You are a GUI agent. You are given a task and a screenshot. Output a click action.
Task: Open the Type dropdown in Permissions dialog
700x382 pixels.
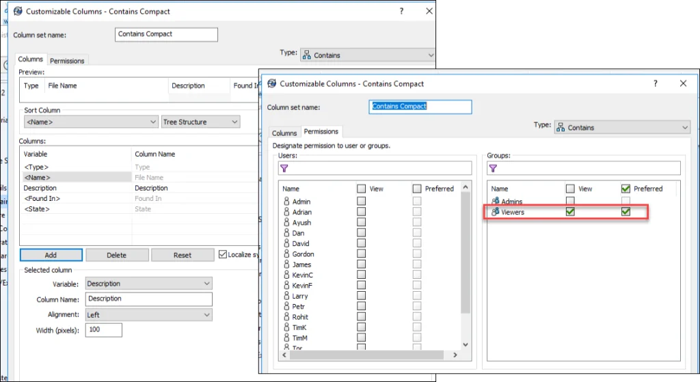(x=622, y=128)
